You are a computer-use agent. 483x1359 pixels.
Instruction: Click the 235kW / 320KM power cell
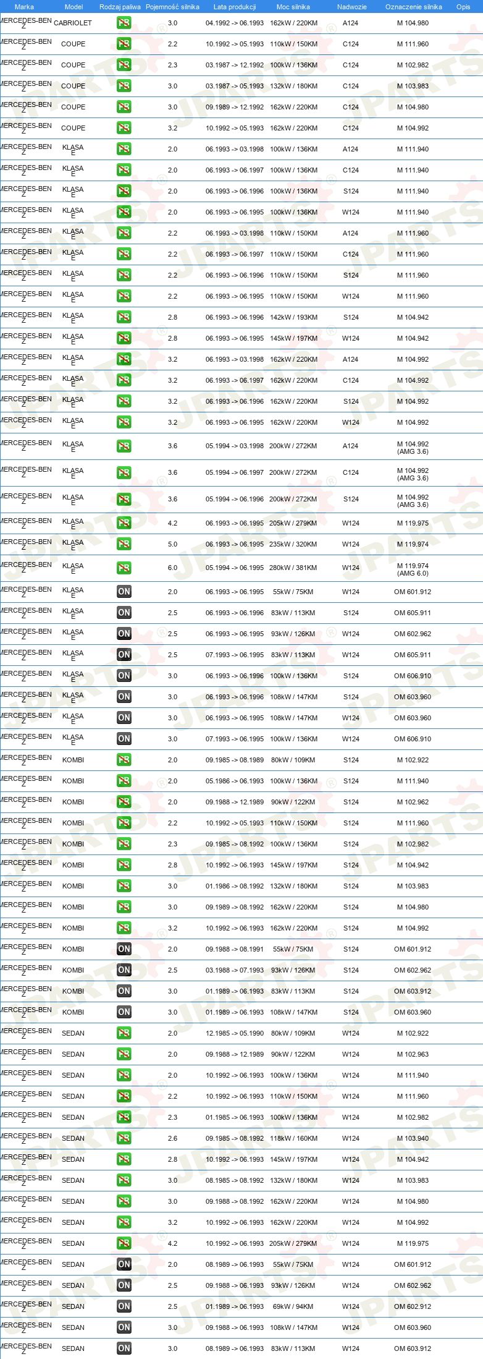(x=293, y=544)
